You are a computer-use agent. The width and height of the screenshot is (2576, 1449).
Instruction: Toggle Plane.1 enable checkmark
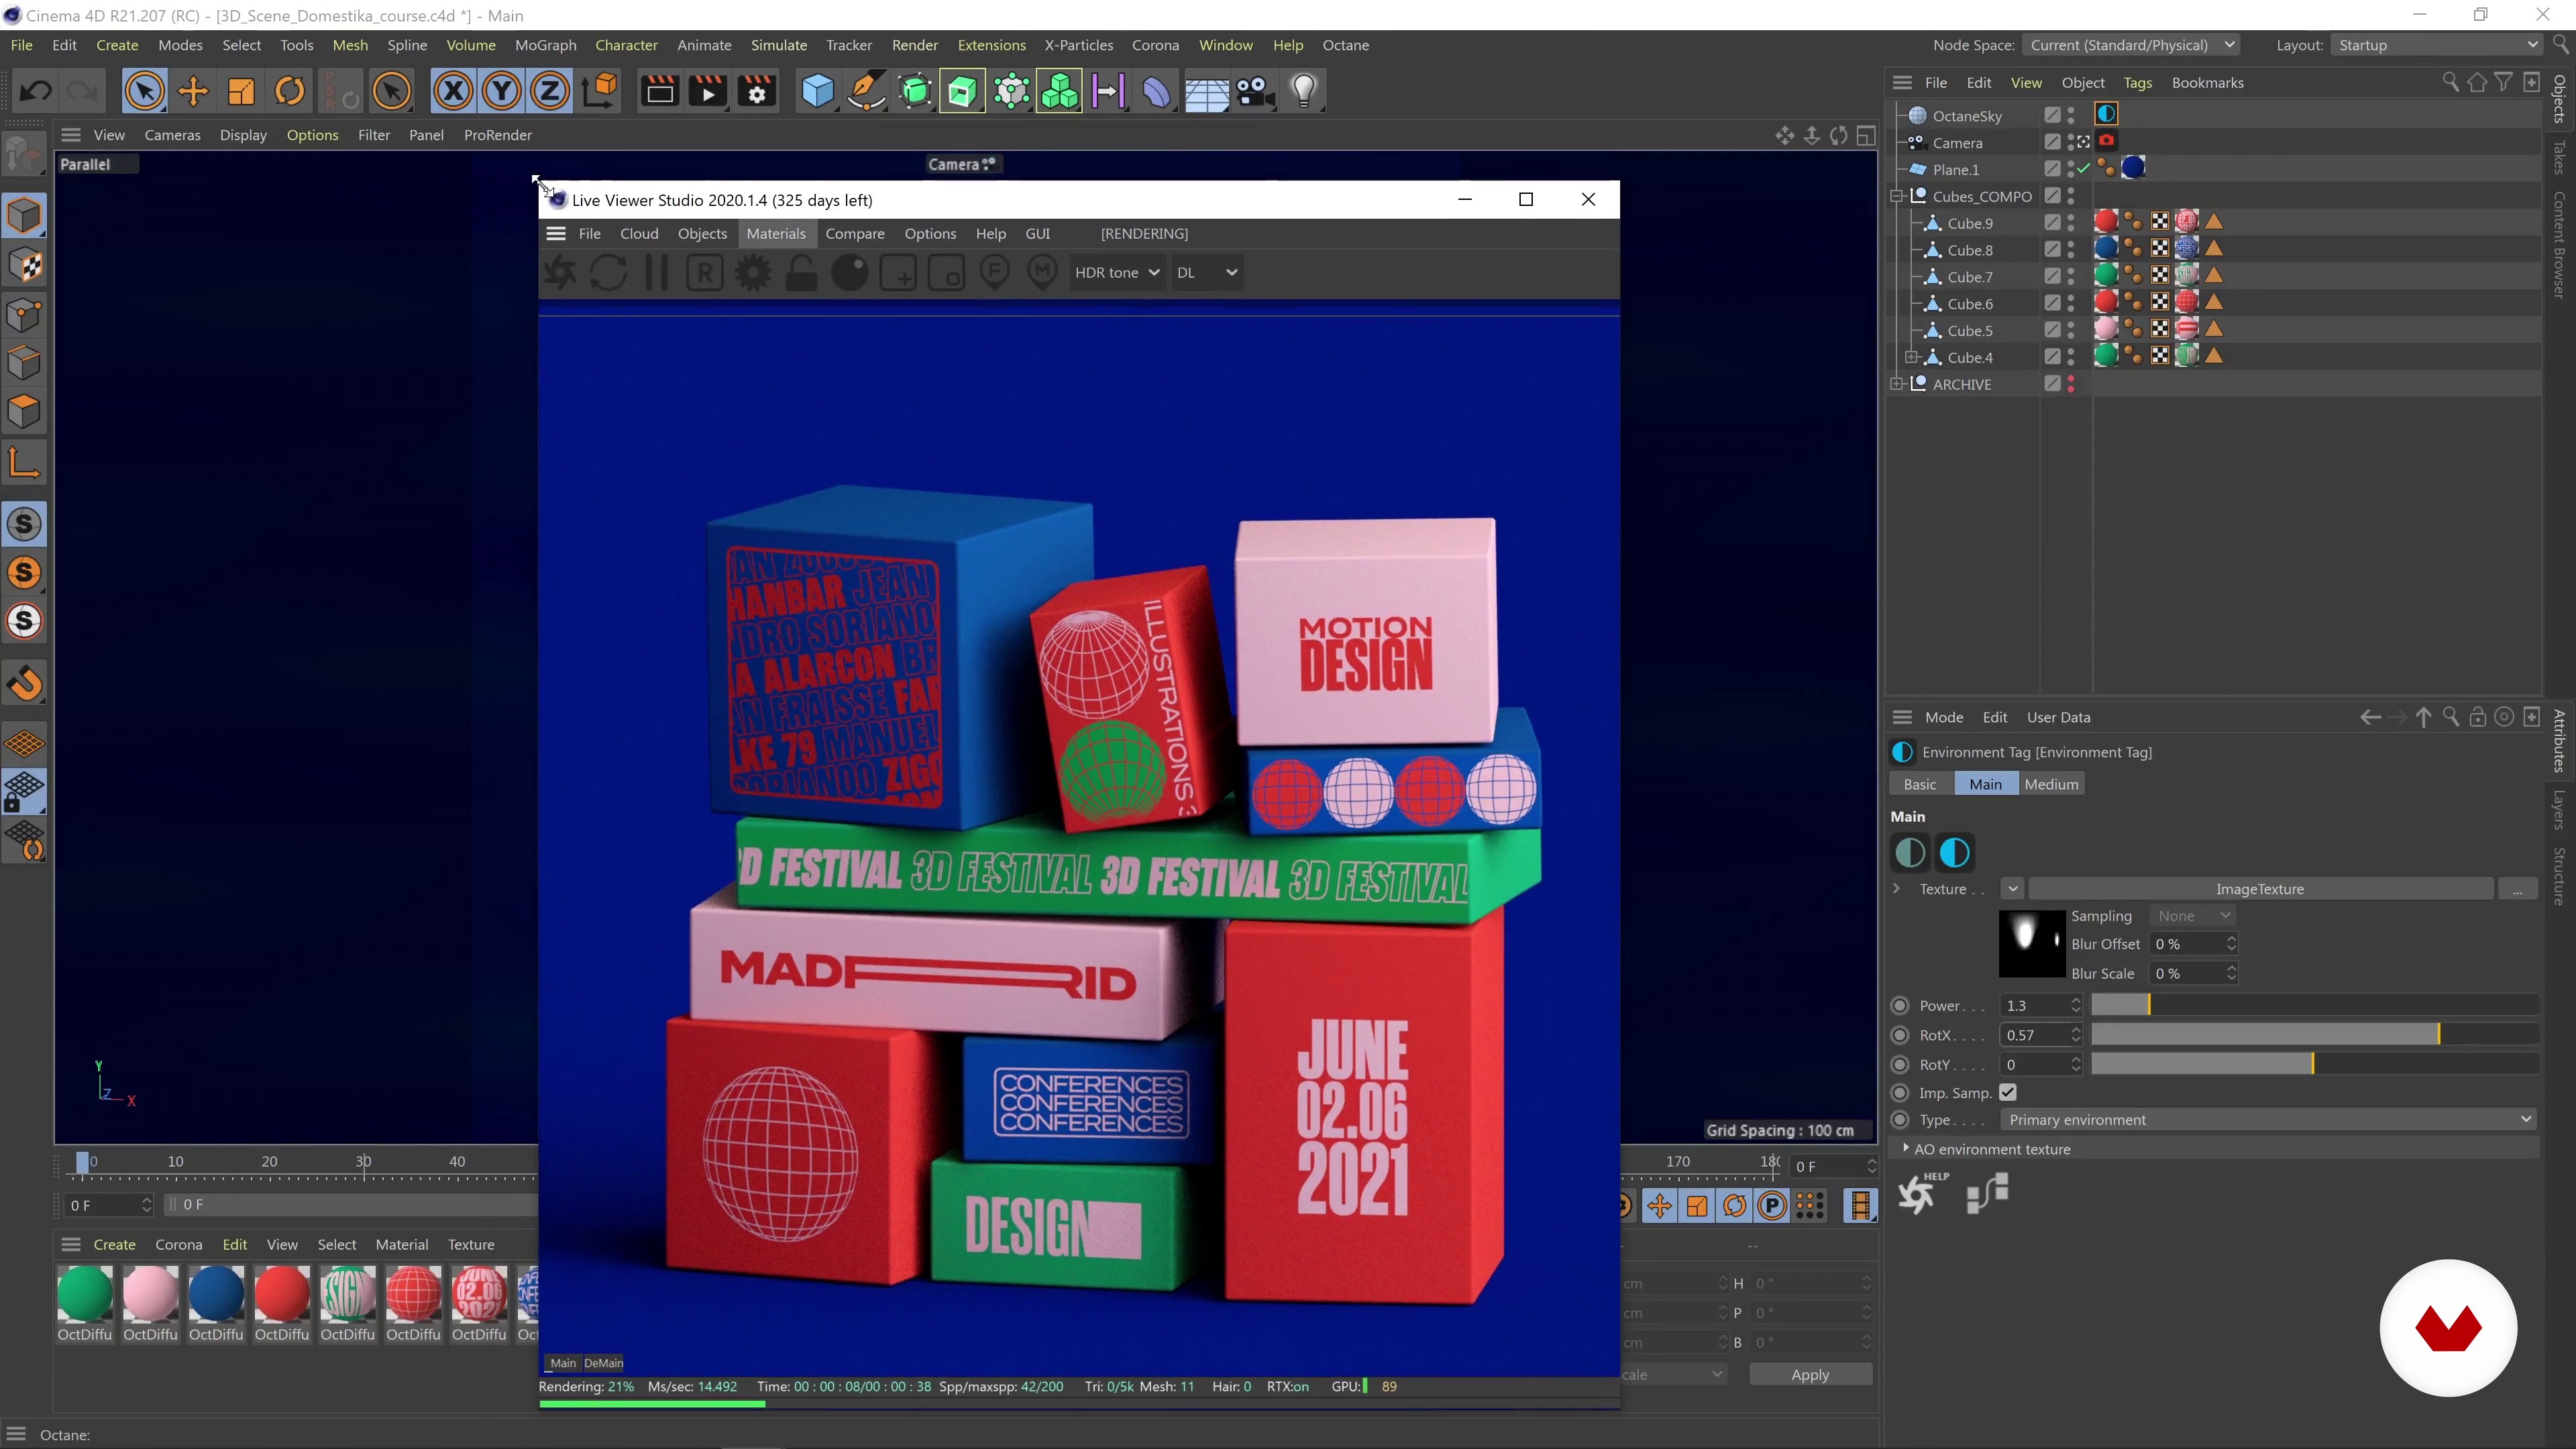2084,169
